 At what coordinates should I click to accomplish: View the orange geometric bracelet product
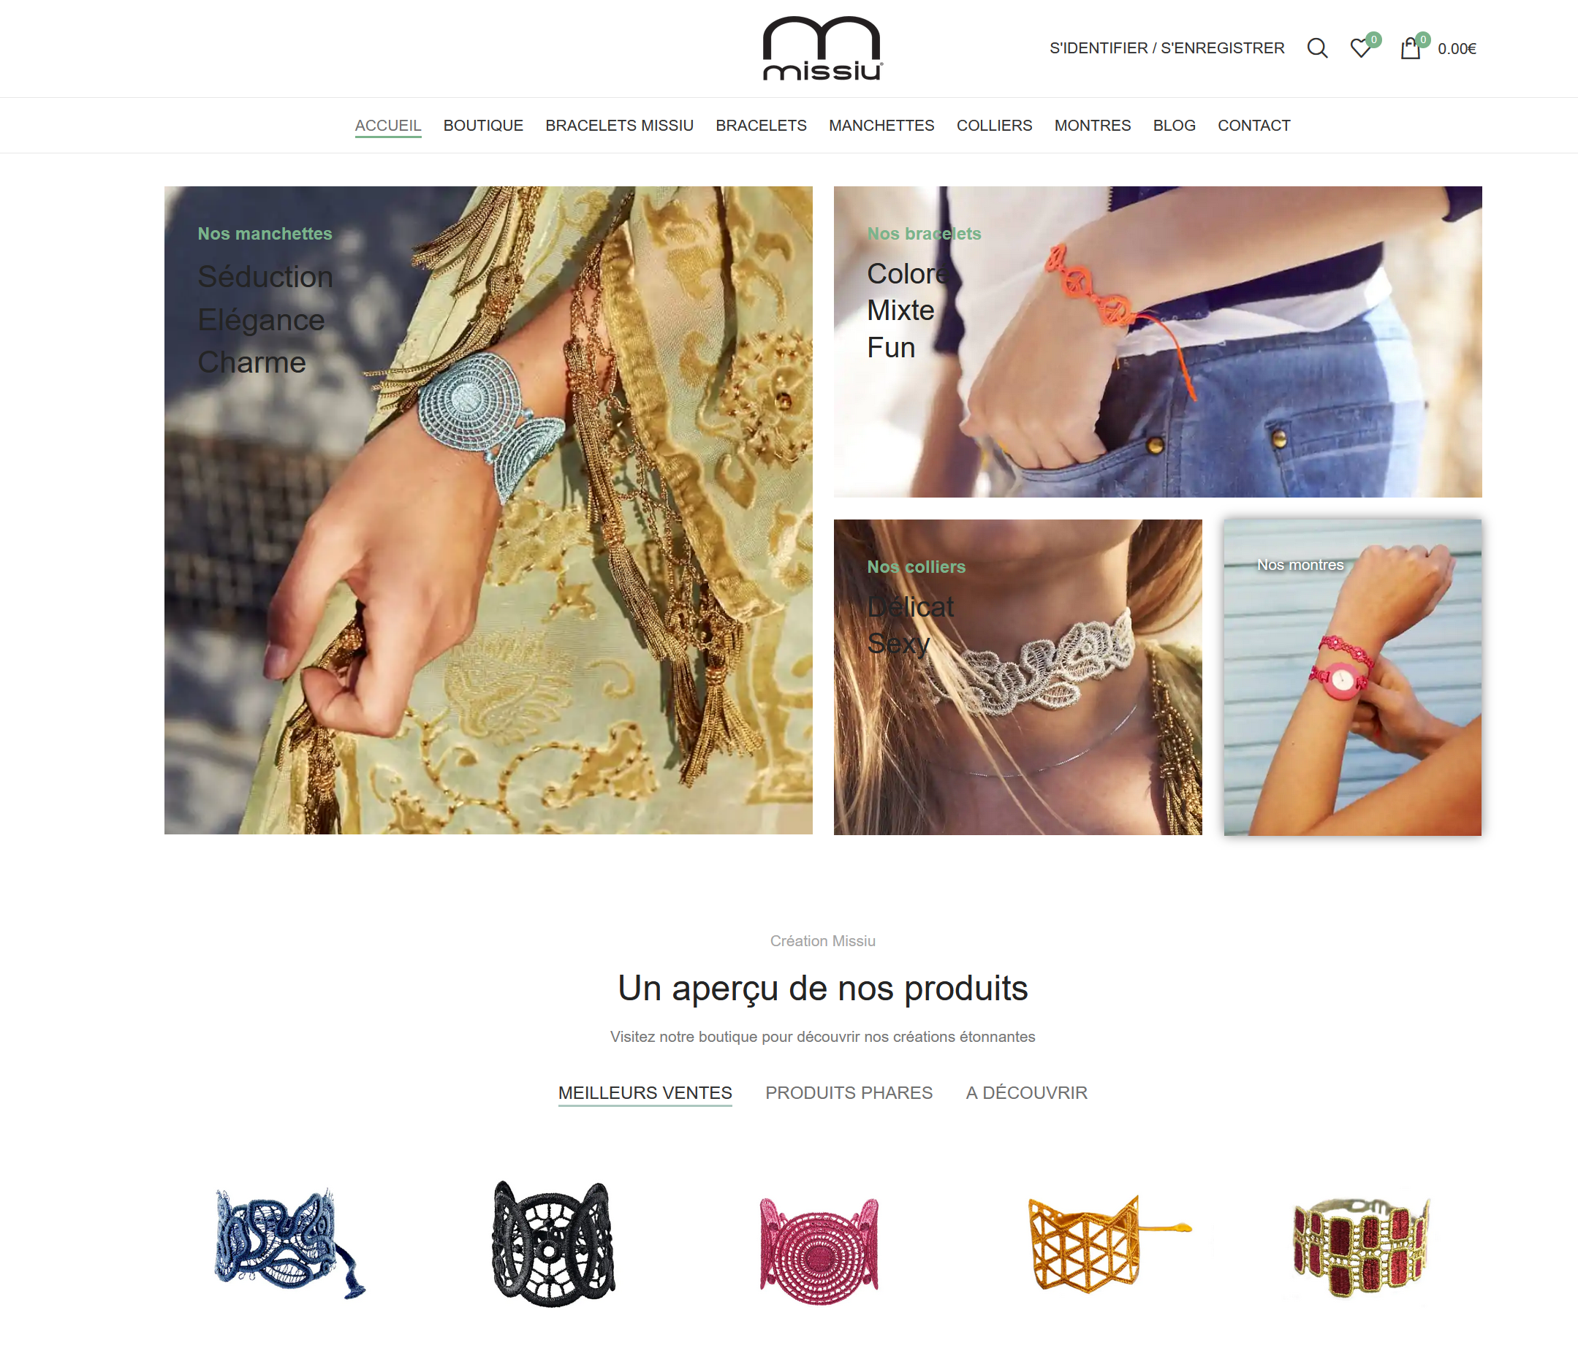point(1108,1244)
